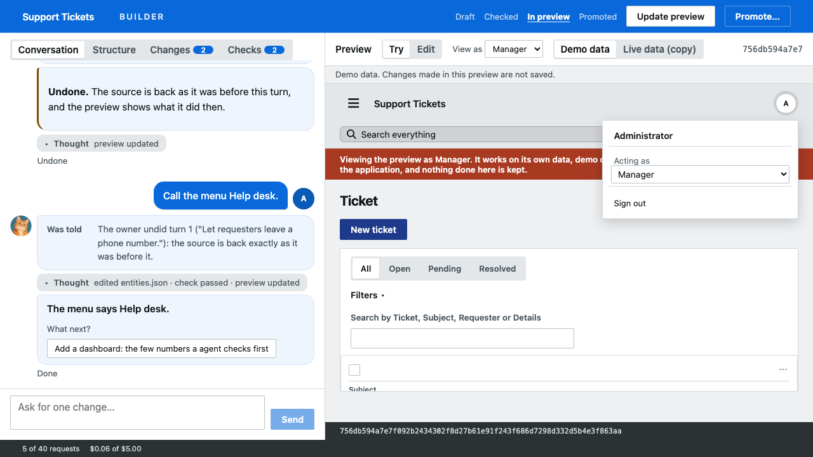Tick the select-all checkbox in ticket table

pyautogui.click(x=354, y=370)
